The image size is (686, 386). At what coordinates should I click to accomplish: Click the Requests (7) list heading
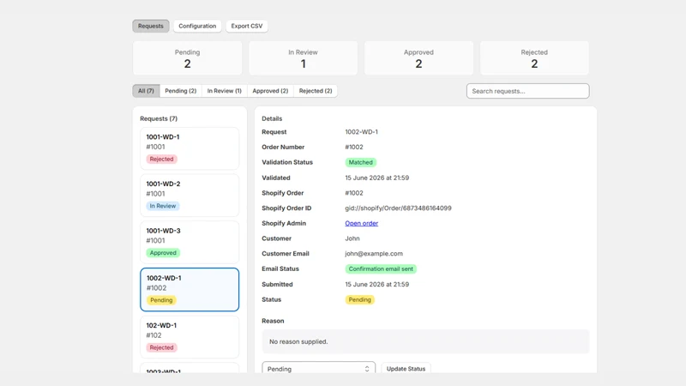159,118
